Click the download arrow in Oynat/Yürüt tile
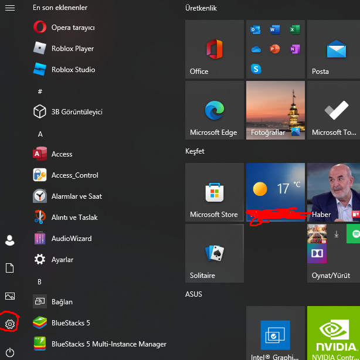The height and width of the screenshot is (360, 360). (x=337, y=235)
